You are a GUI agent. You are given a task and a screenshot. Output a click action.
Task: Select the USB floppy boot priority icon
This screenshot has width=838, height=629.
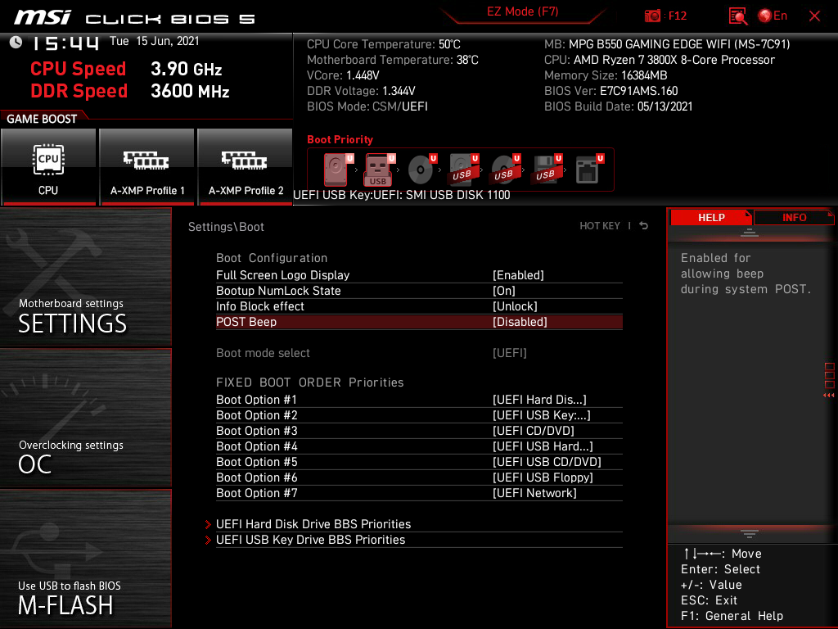click(546, 170)
